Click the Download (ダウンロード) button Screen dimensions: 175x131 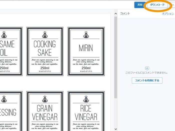pyautogui.click(x=157, y=5)
